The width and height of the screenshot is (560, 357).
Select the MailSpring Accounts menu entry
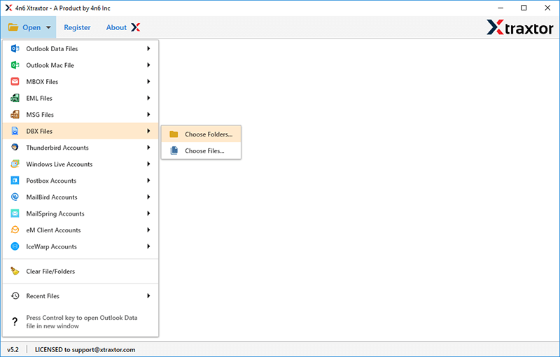[x=55, y=213]
